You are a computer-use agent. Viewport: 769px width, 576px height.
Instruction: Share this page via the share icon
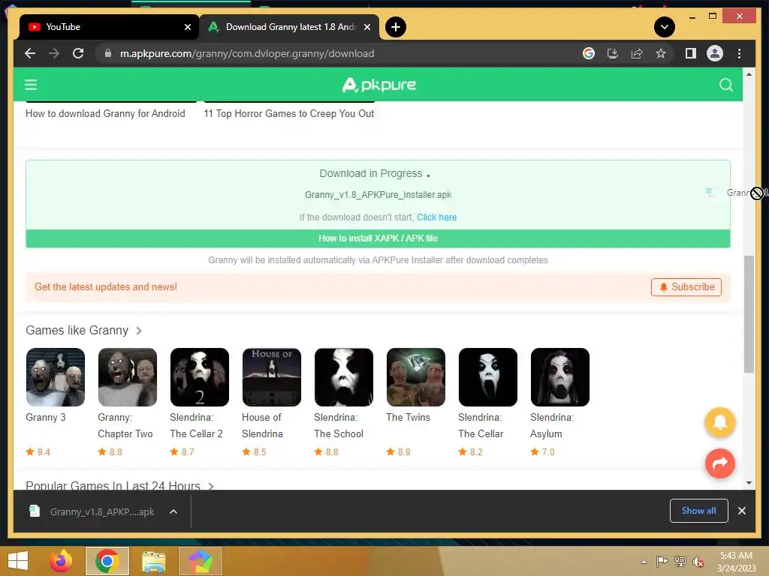(x=637, y=53)
